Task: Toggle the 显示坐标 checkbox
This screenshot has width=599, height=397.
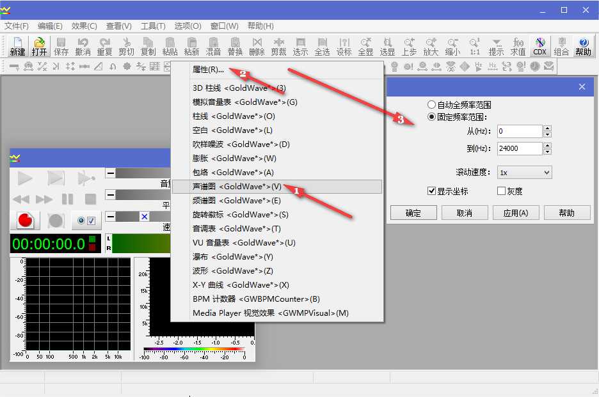Action: [432, 191]
